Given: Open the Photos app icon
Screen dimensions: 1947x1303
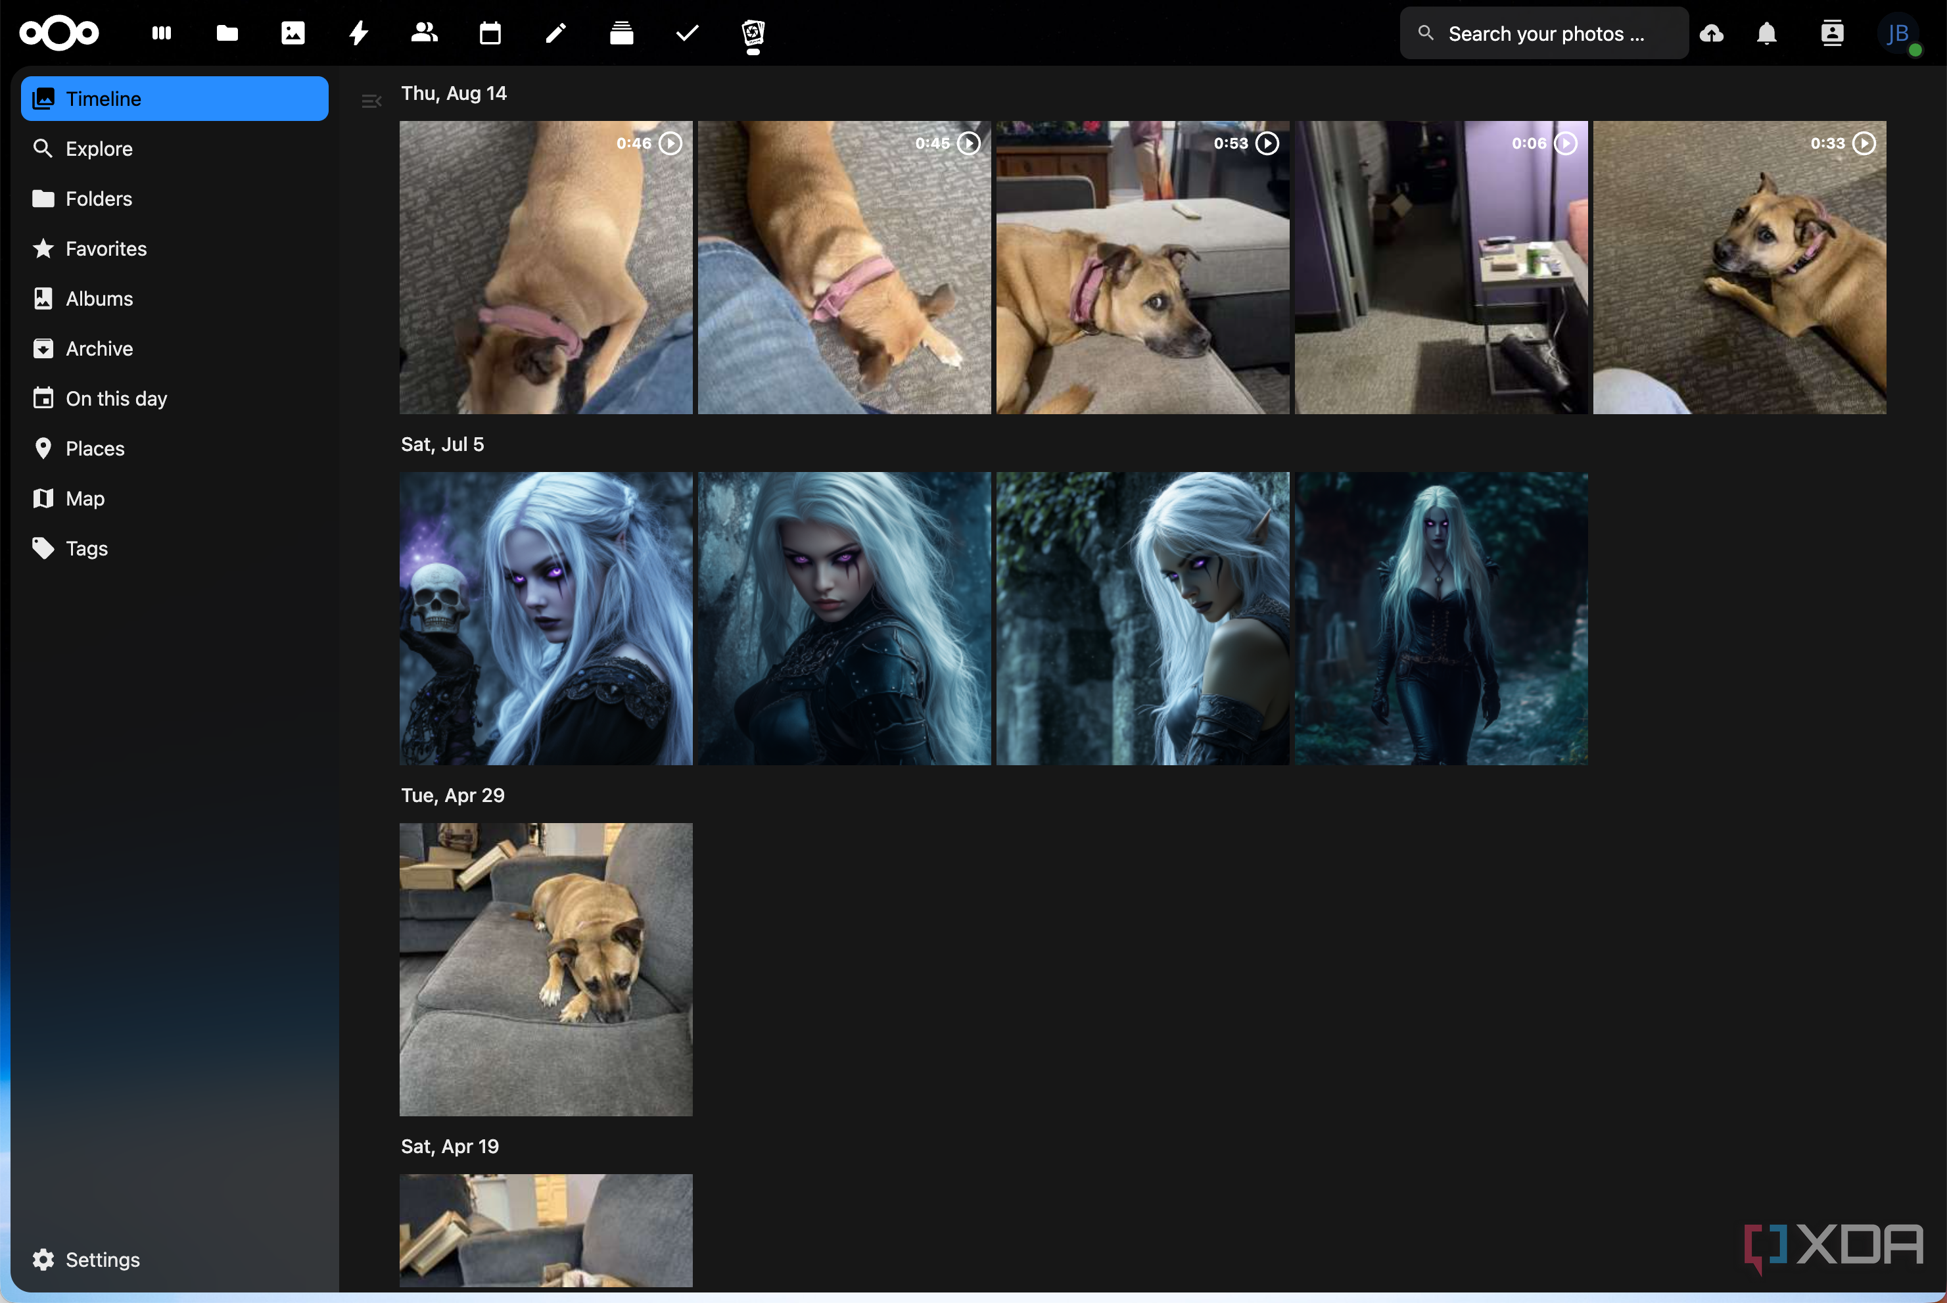Looking at the screenshot, I should pos(293,34).
